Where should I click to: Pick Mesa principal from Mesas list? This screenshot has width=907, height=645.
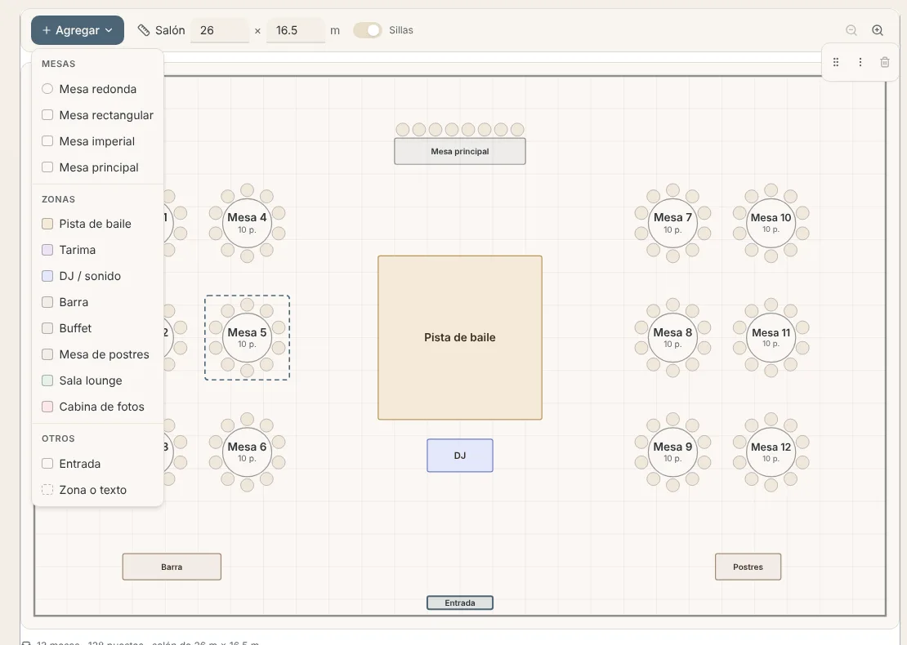coord(98,167)
